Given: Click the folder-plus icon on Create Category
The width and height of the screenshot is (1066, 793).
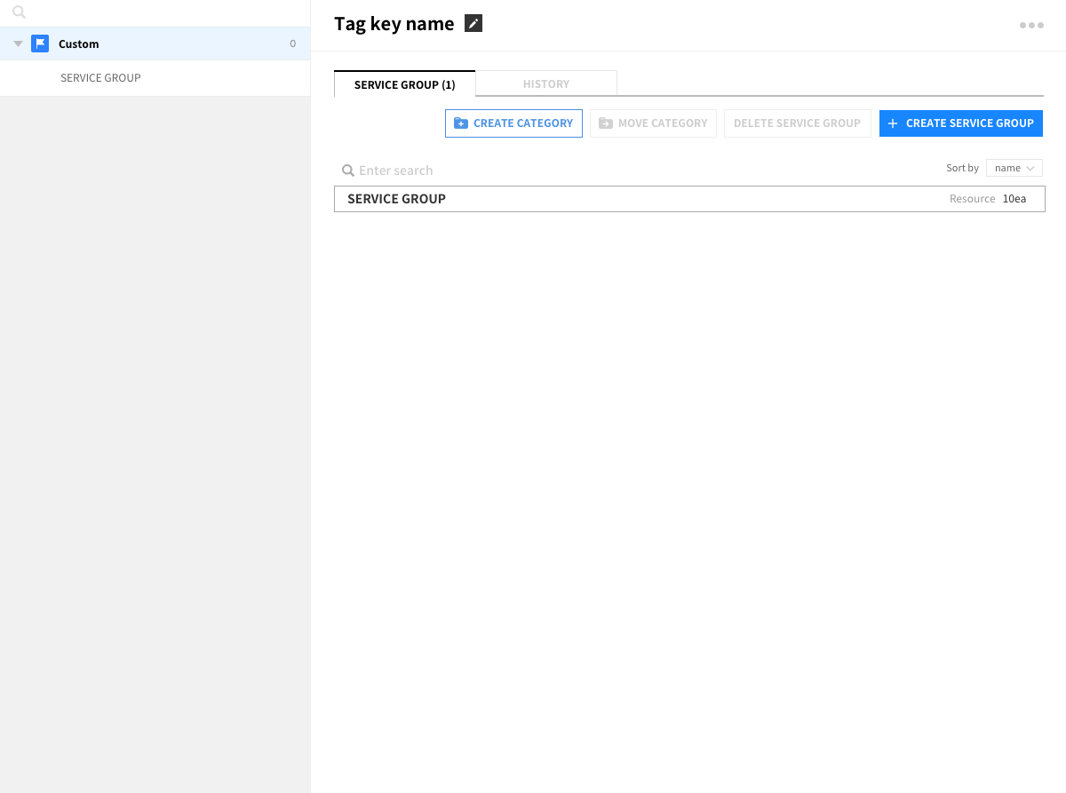Looking at the screenshot, I should [x=460, y=123].
